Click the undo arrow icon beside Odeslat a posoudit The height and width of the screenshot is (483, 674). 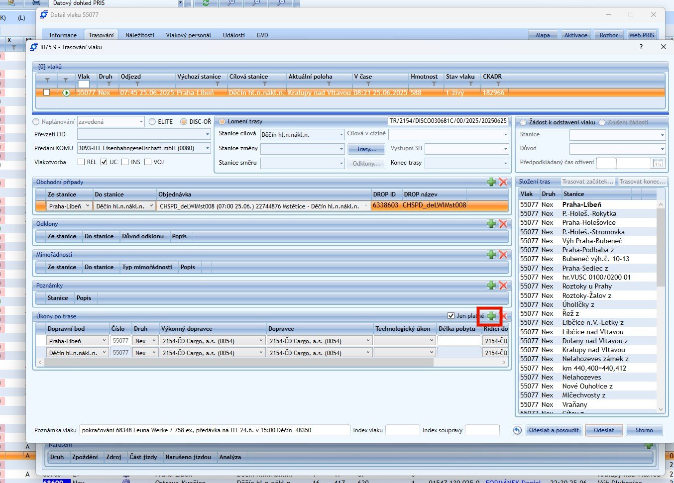click(x=517, y=430)
